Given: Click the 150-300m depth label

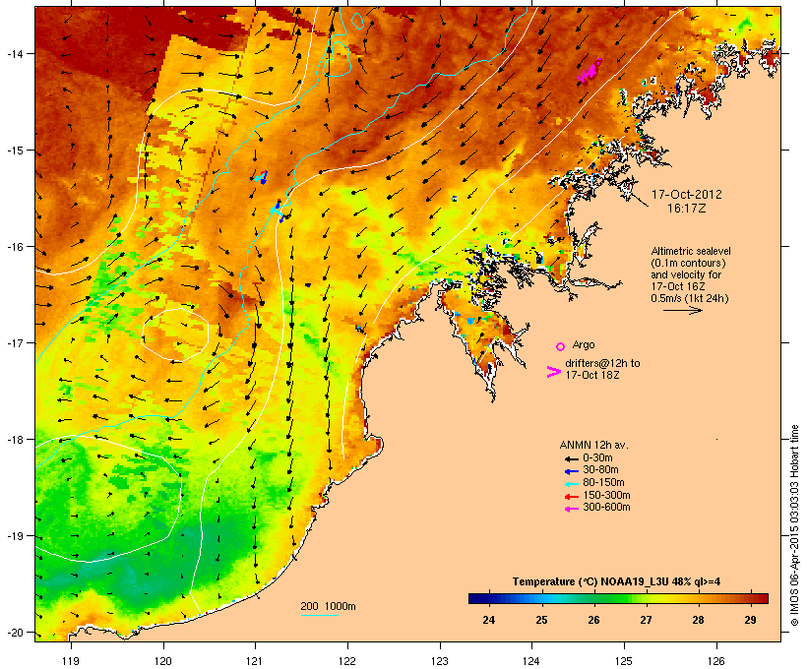Looking at the screenshot, I should tap(606, 495).
